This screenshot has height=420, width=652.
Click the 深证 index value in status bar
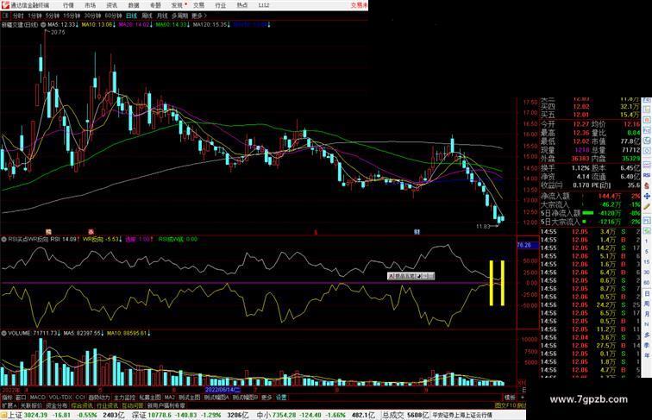tap(161, 415)
